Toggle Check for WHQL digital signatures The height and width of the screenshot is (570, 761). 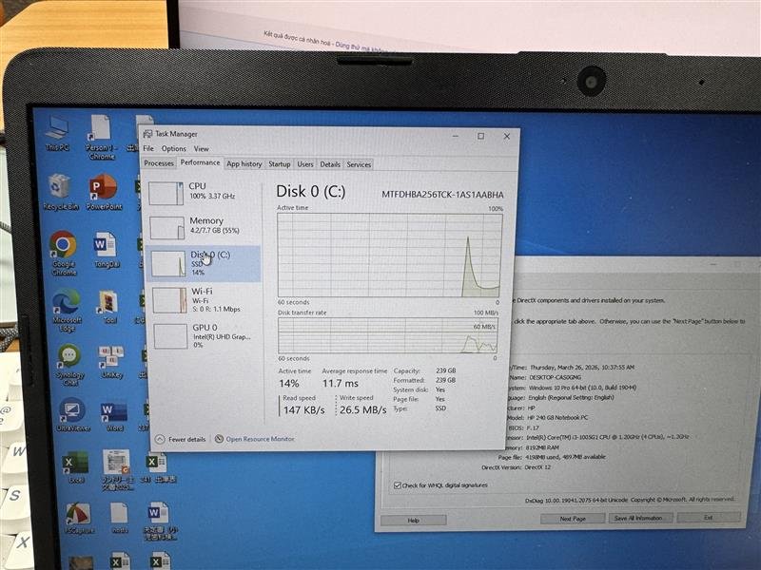click(397, 485)
